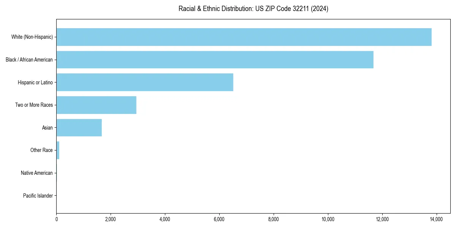The image size is (456, 228).
Task: Click the Hispanic or Latino bar
Action: [x=144, y=82]
